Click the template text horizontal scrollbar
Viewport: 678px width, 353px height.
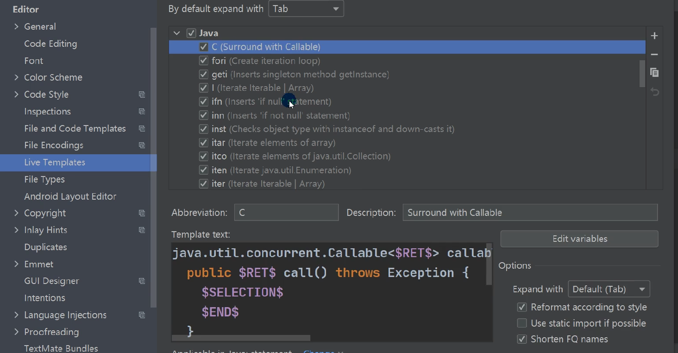pyautogui.click(x=241, y=338)
